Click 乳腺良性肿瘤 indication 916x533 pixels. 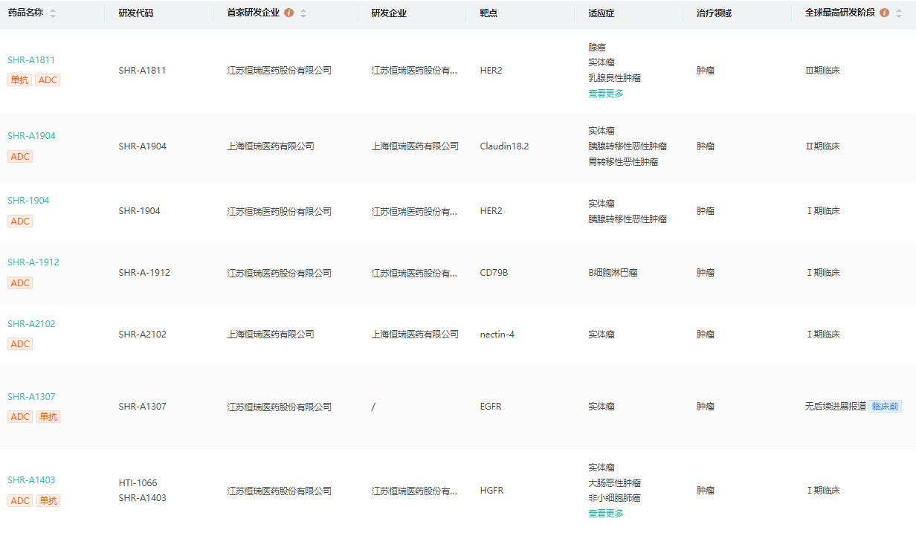click(615, 78)
